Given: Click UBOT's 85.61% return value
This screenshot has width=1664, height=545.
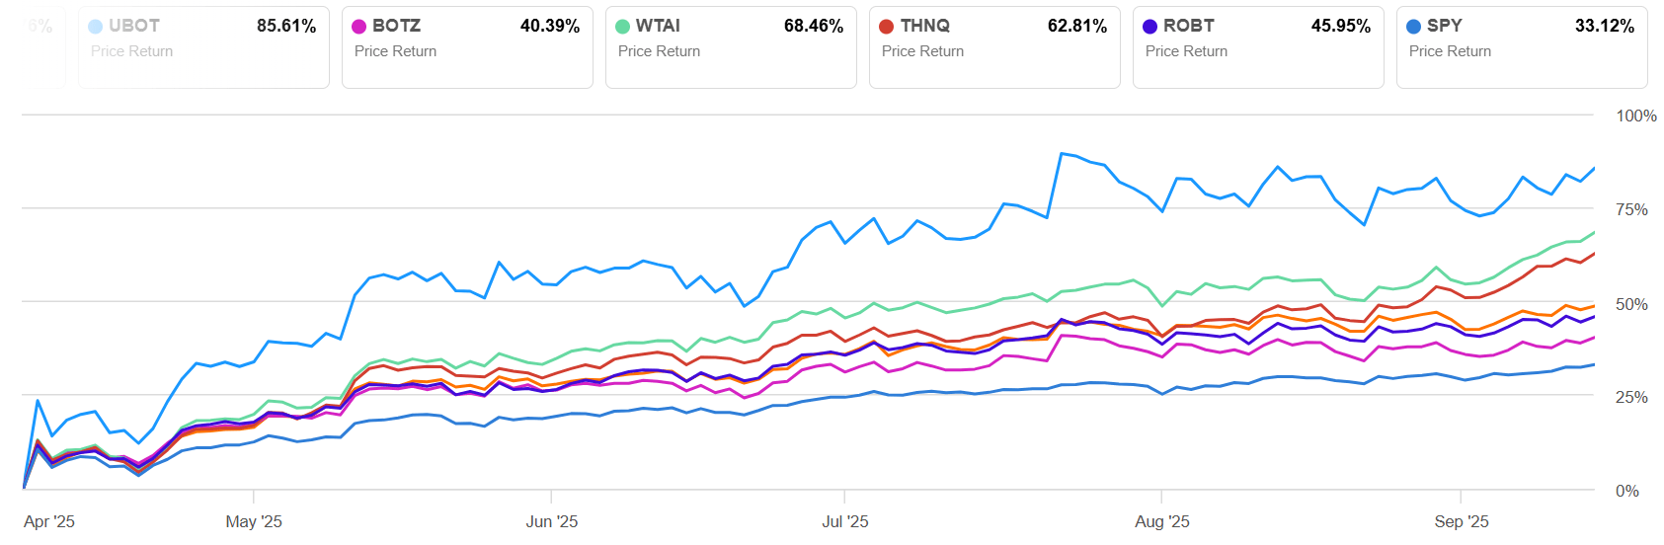Looking at the screenshot, I should [x=286, y=26].
